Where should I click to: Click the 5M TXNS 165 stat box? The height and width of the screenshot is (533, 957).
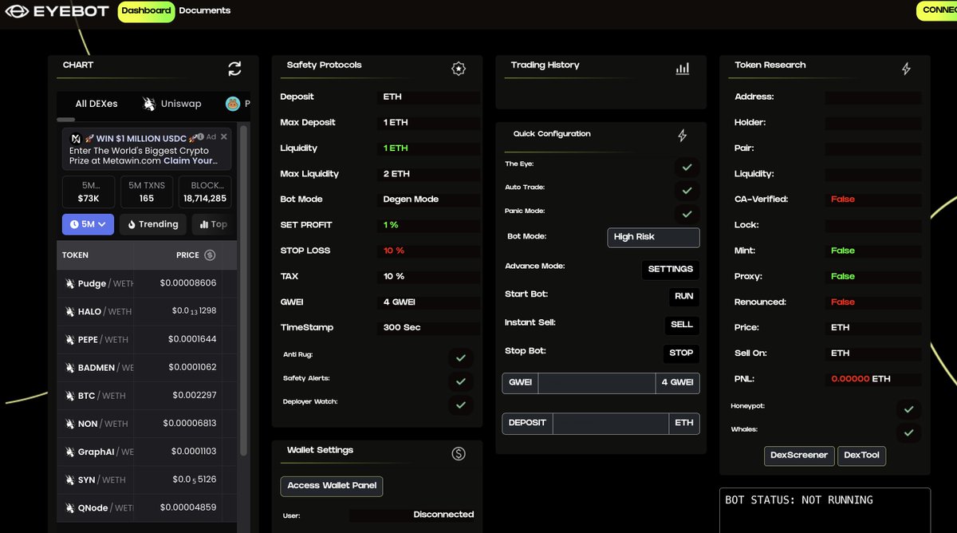point(147,192)
